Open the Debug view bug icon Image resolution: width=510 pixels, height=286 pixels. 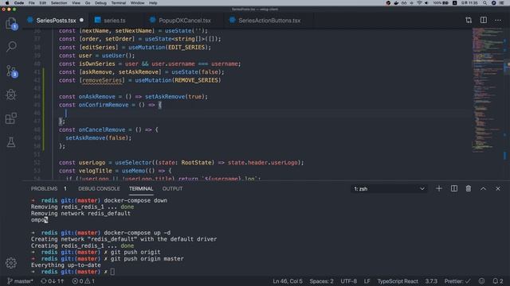11,95
